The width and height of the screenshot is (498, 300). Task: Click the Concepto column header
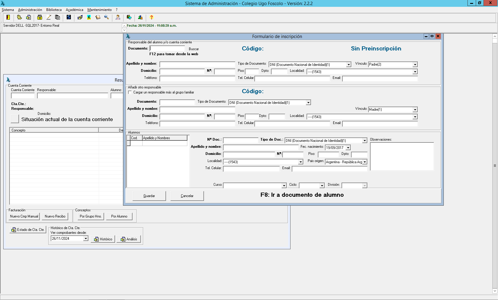point(54,130)
